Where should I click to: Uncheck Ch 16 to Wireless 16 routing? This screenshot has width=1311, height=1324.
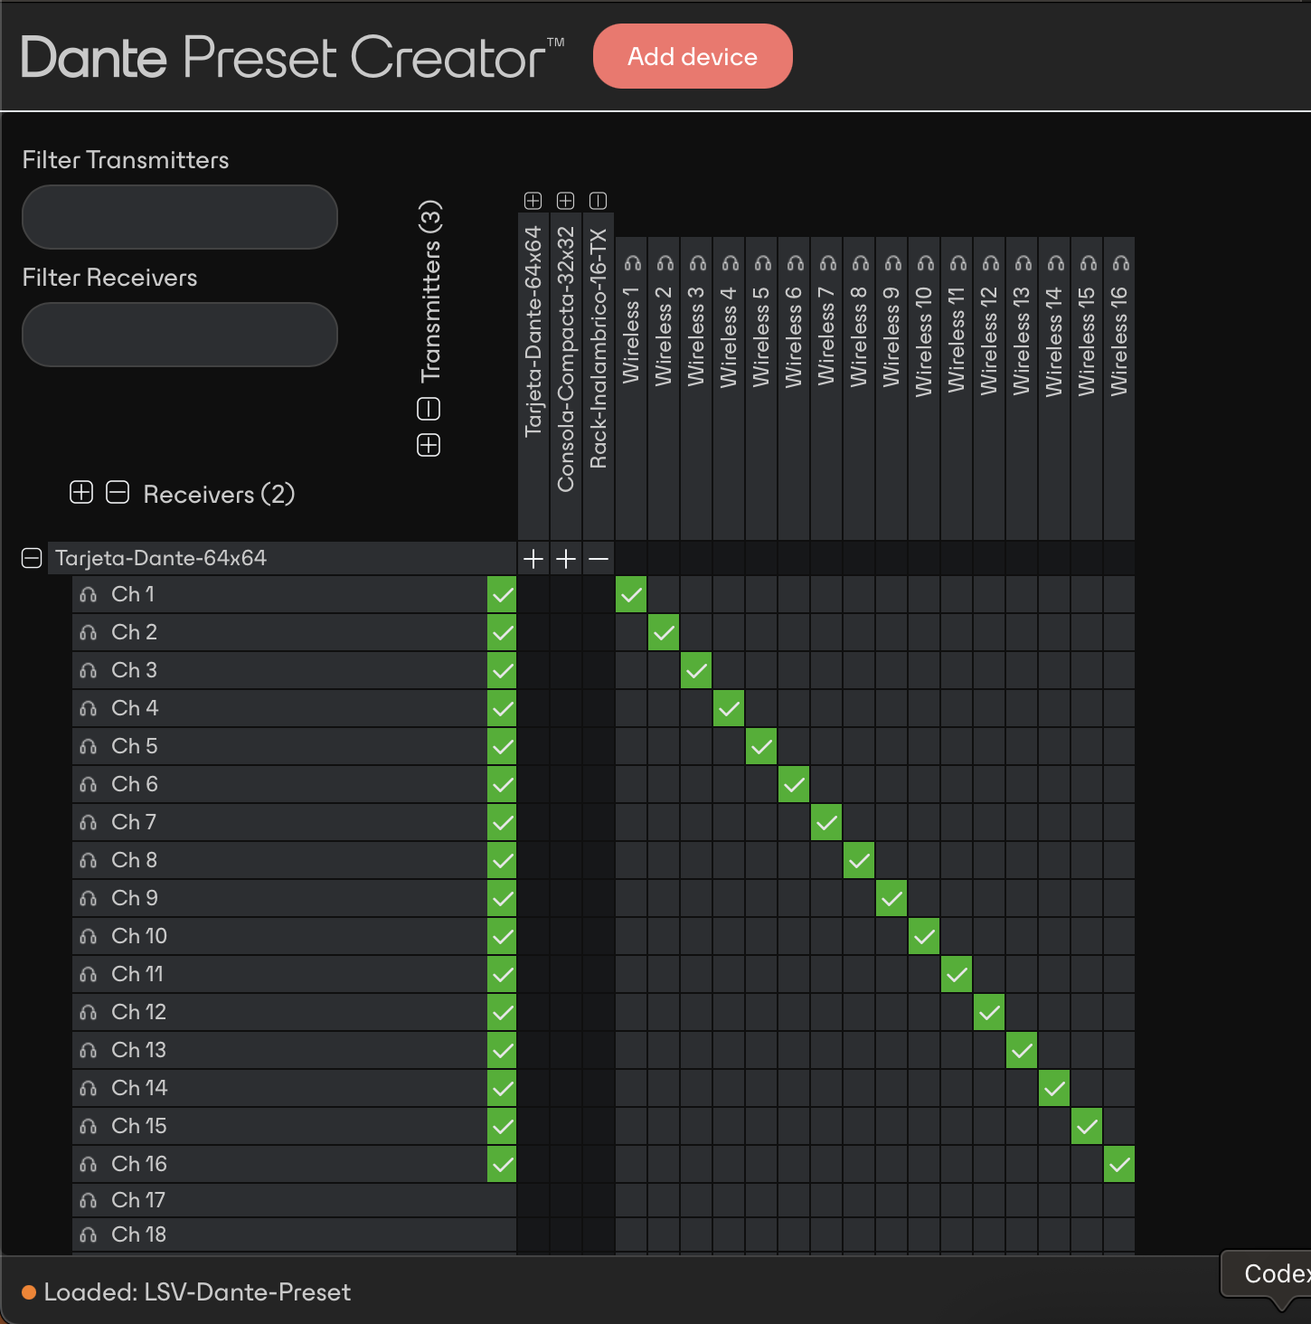point(1119,1164)
